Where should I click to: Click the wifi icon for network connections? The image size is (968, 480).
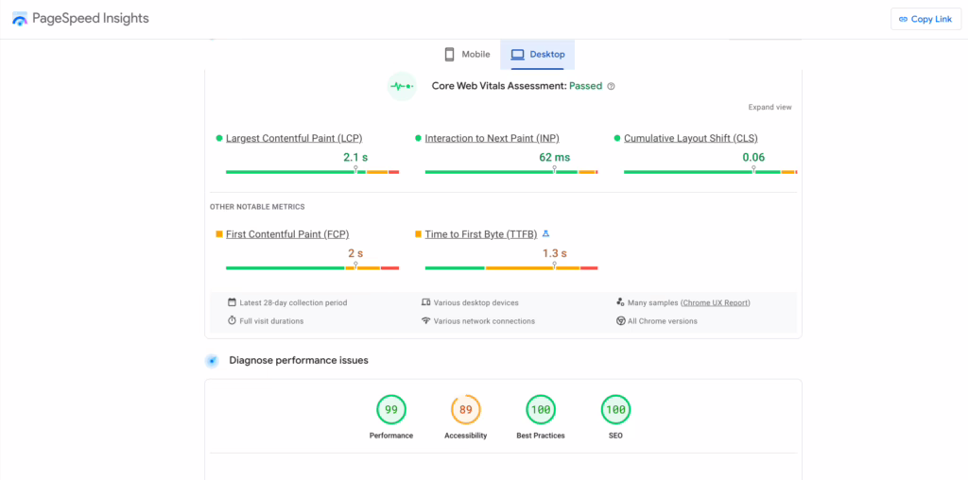pyautogui.click(x=425, y=321)
